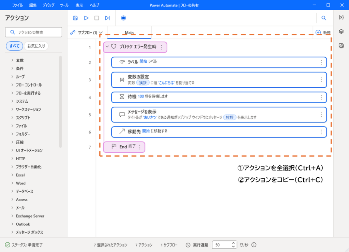The width and height of the screenshot is (349, 252).
Task: Switch to お気に入り filter pill
Action: pyautogui.click(x=36, y=46)
